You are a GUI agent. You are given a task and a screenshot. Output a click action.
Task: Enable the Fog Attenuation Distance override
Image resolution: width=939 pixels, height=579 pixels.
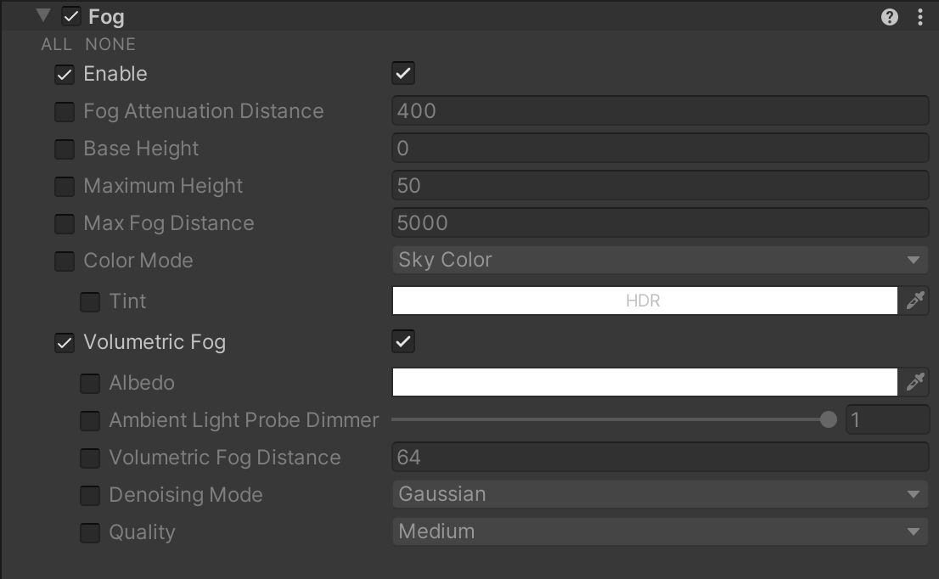65,110
